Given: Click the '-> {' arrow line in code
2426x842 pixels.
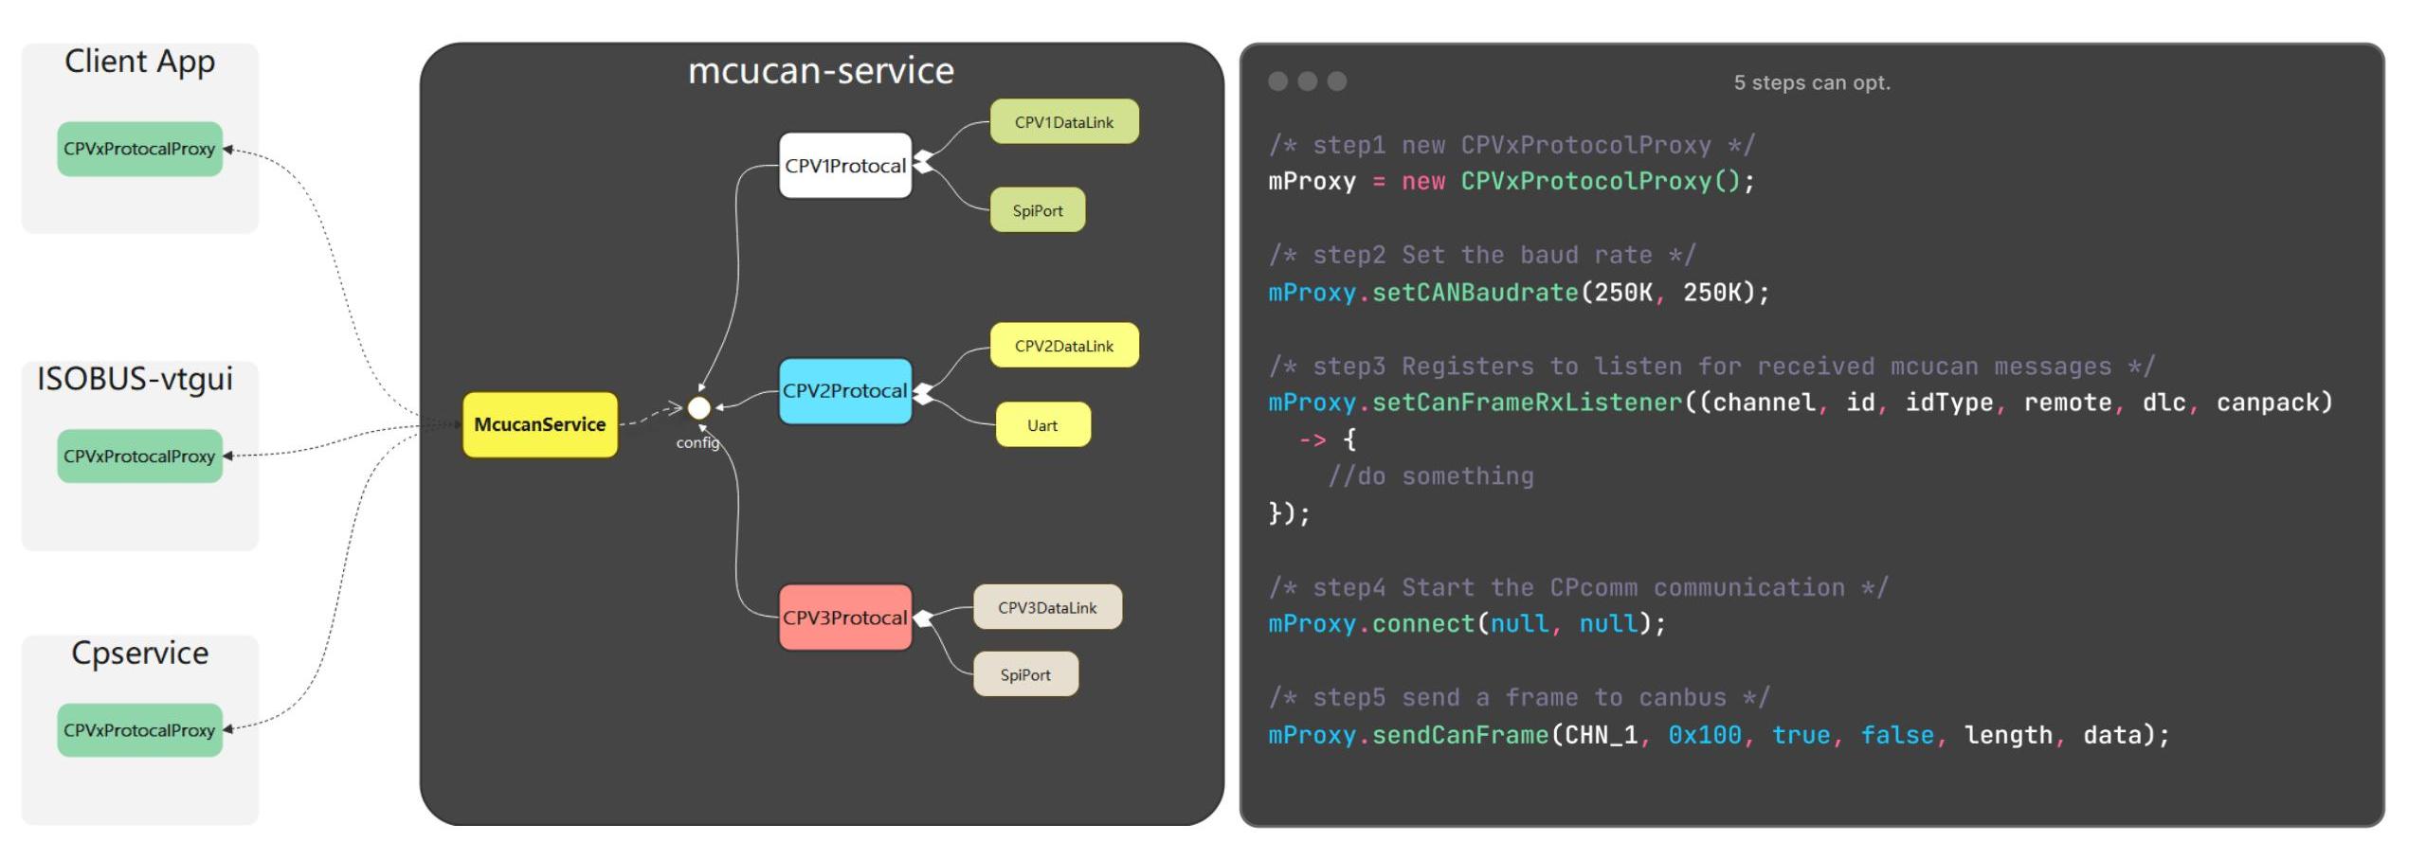Looking at the screenshot, I should 1327,439.
